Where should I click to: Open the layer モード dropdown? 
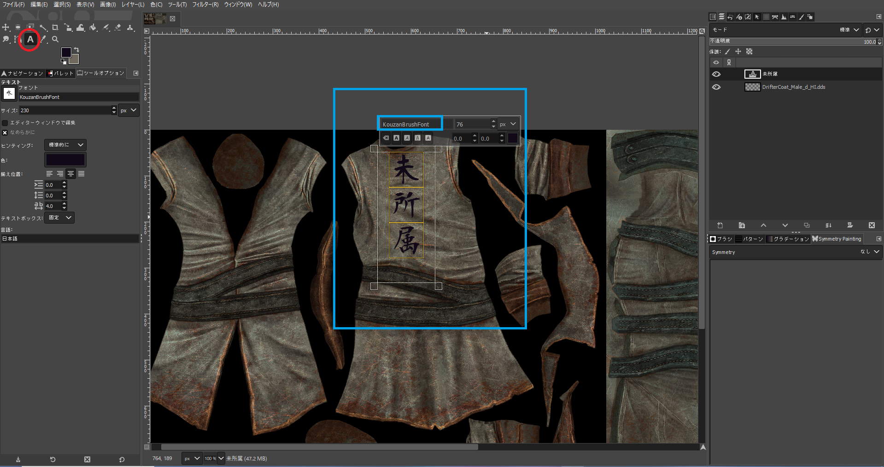[x=785, y=30]
